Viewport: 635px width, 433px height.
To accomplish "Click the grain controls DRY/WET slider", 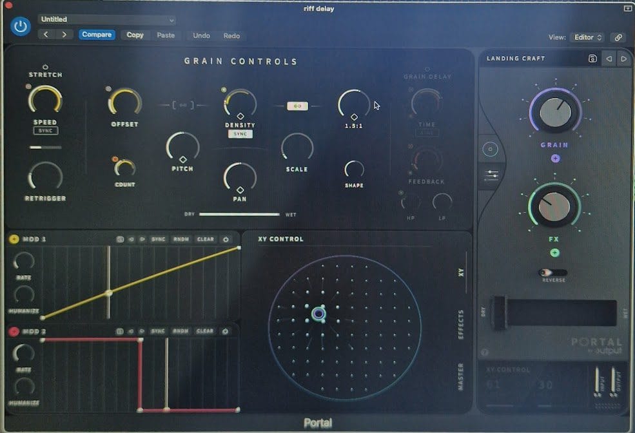I will click(239, 214).
